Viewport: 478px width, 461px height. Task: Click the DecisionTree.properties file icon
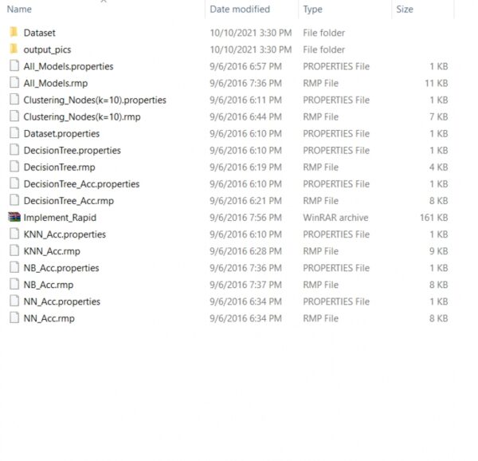pos(14,150)
